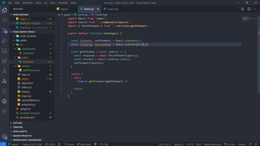Open the Testing flask view
260x146 pixels.
point(4,71)
